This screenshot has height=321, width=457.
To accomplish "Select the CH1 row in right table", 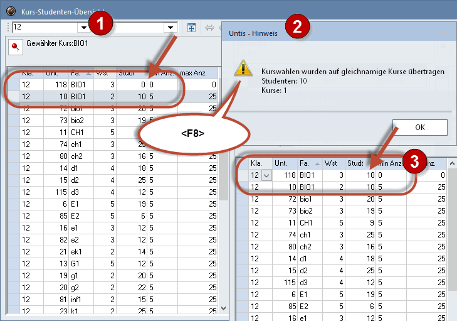I will coord(307,223).
